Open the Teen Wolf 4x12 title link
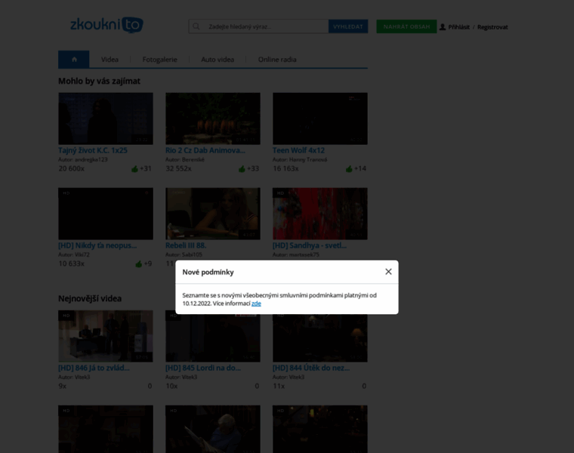 coord(299,150)
